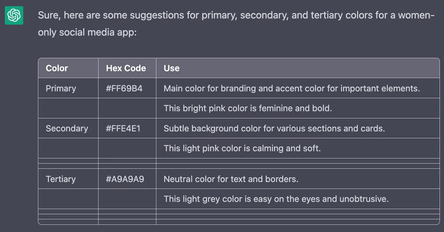Click the empty cell below #A9A9A9

(x=127, y=199)
